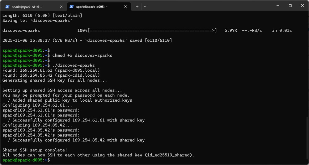Image resolution: width=309 pixels, height=165 pixels.
Task: Click the spark-cd1d.local found line
Action: (x=51, y=75)
